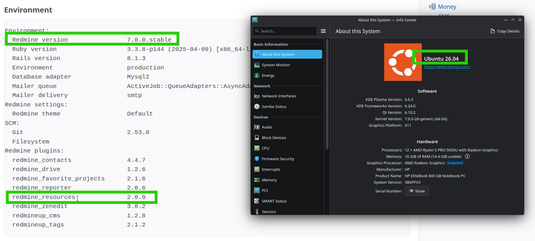This screenshot has height=241, width=535.
Task: Click the redmine_zenedit plugin name
Action: (40, 206)
